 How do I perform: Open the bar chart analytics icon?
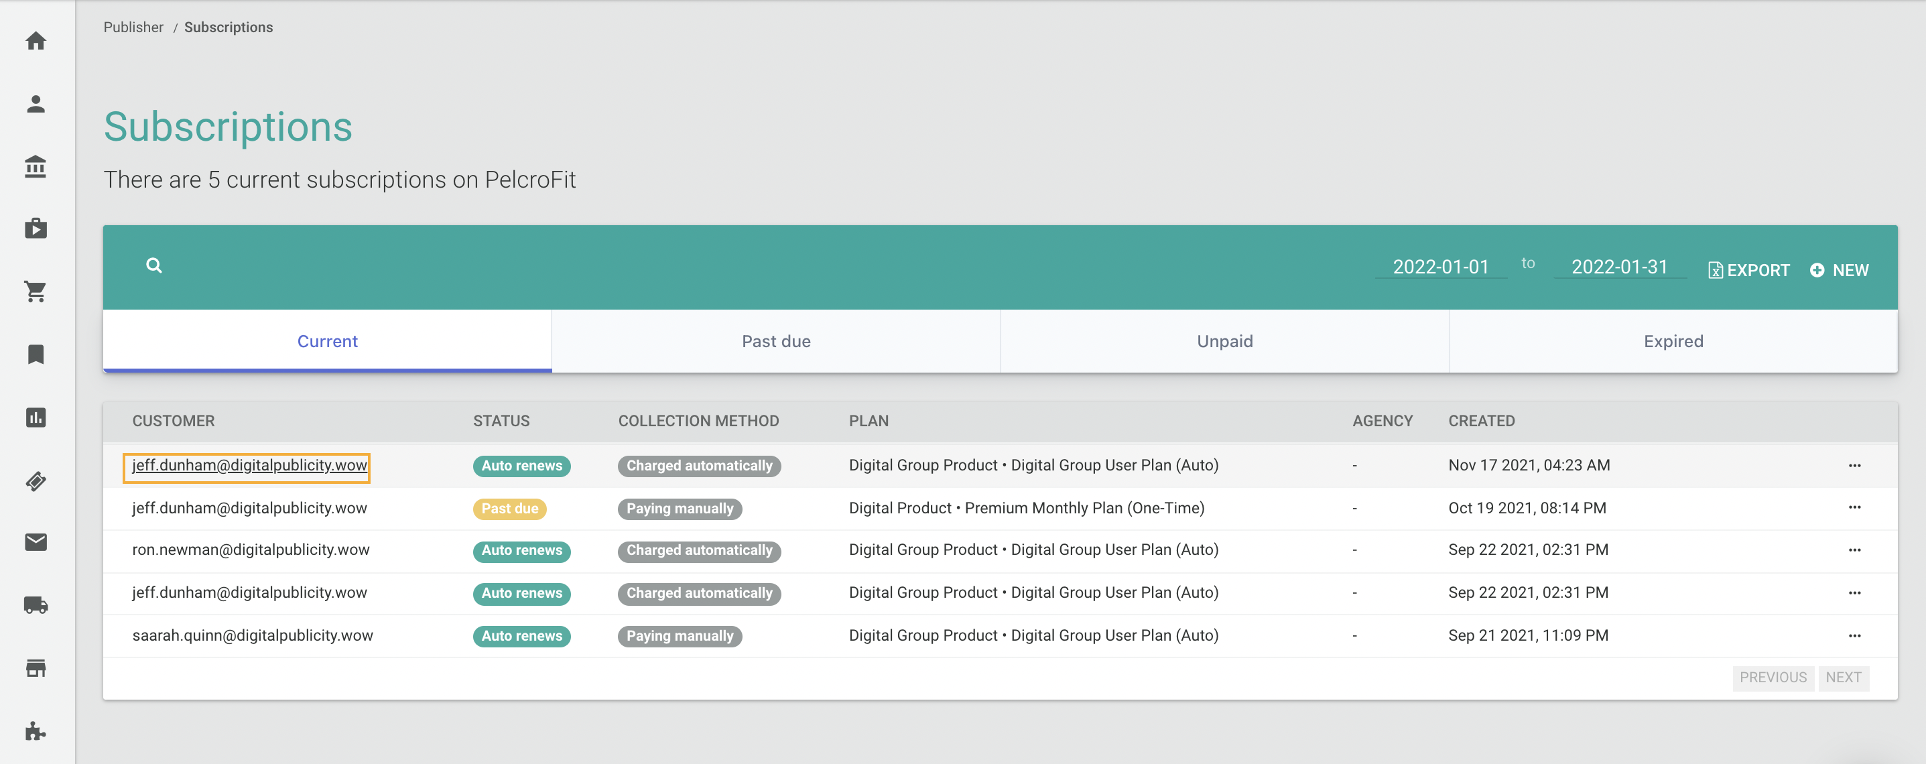(x=36, y=416)
